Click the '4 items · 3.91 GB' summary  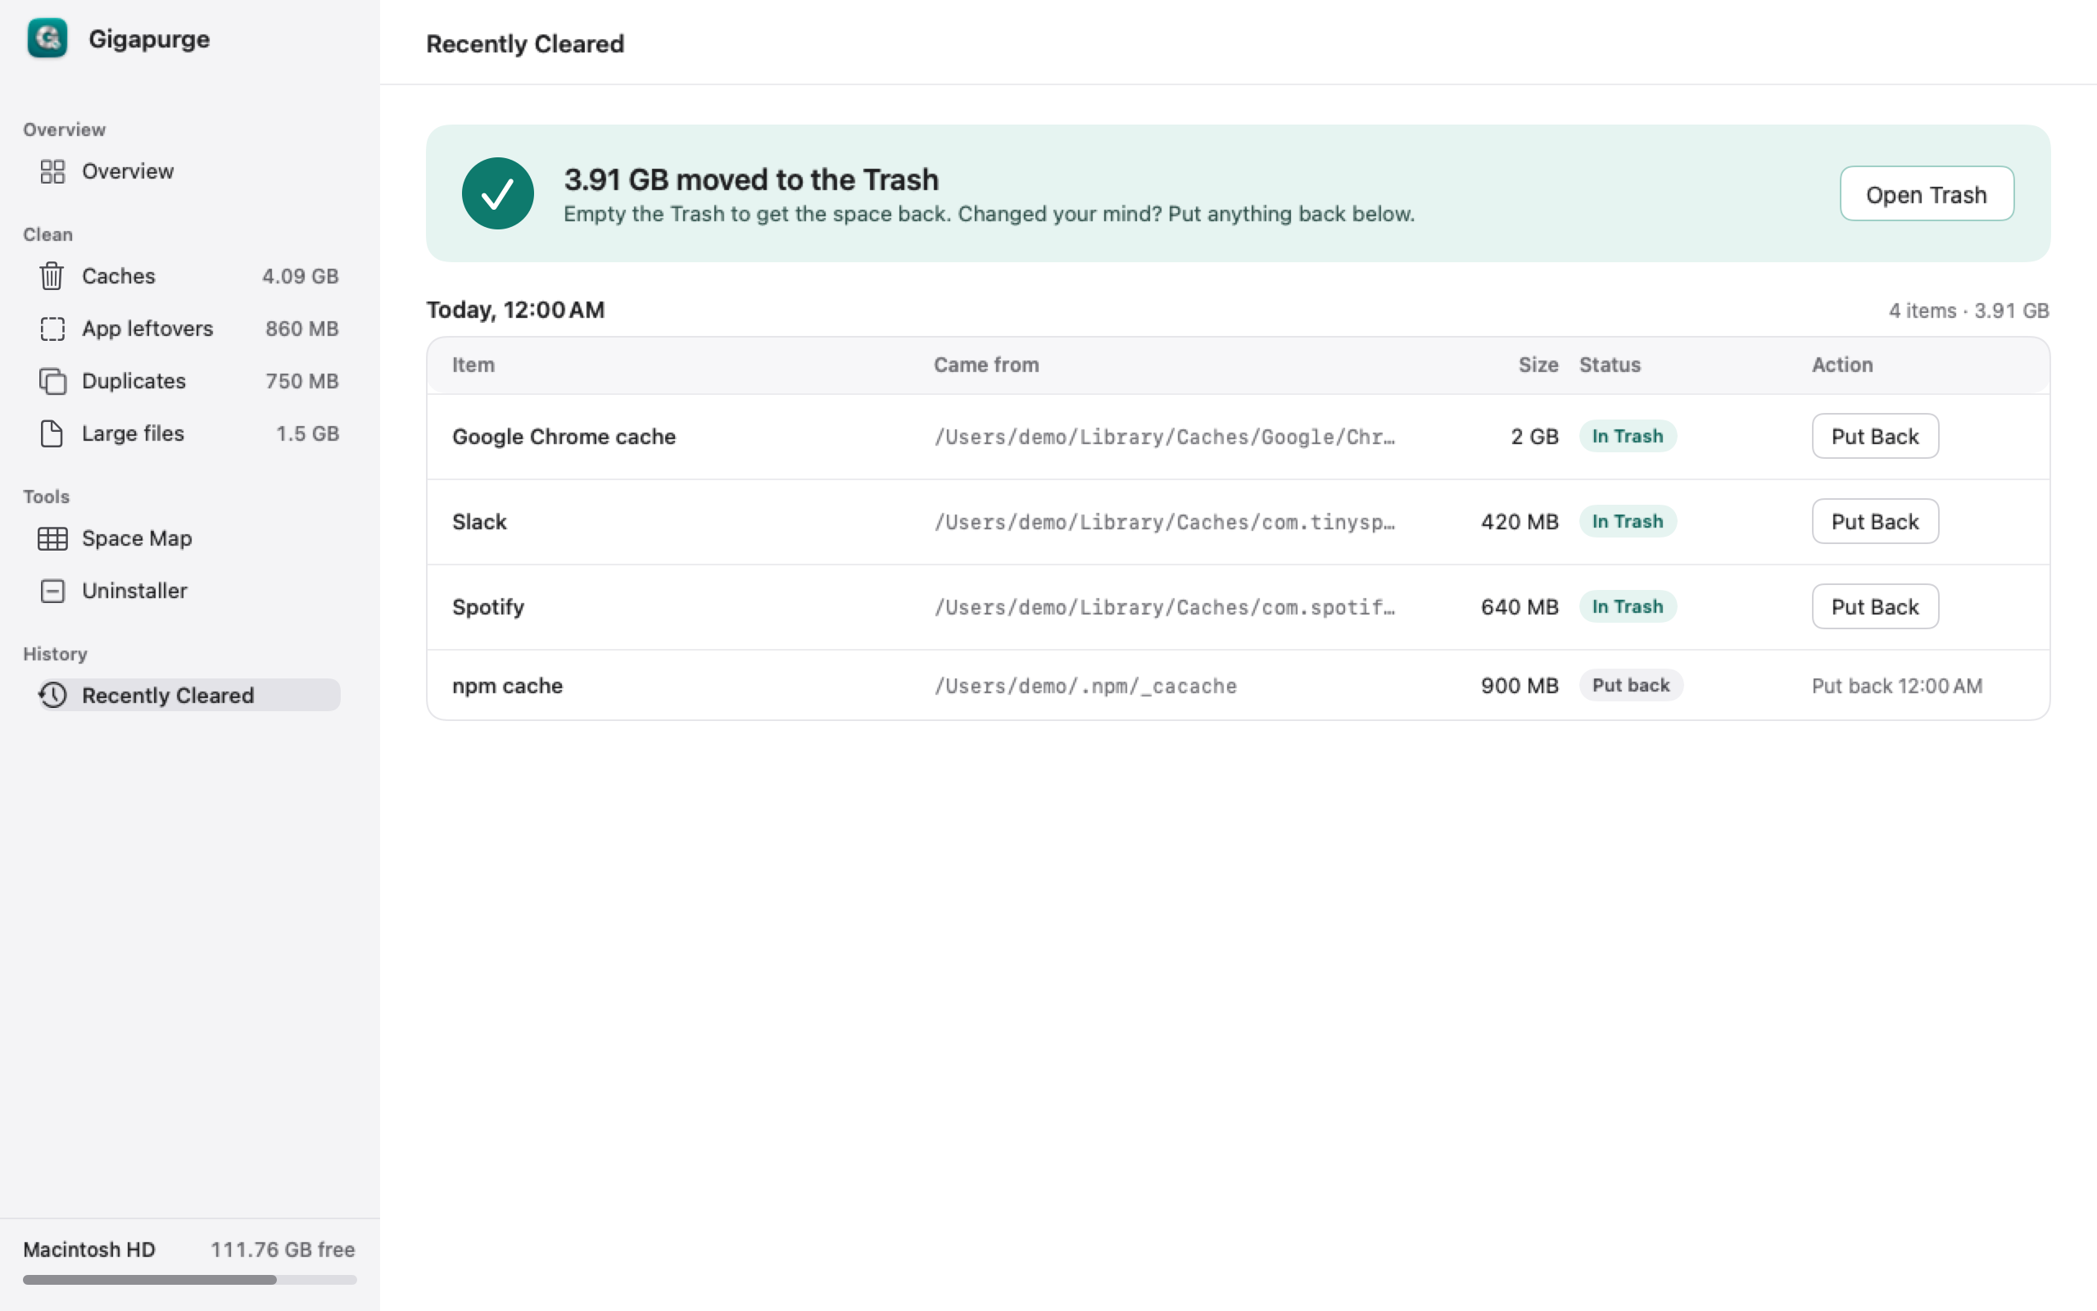pos(1968,311)
